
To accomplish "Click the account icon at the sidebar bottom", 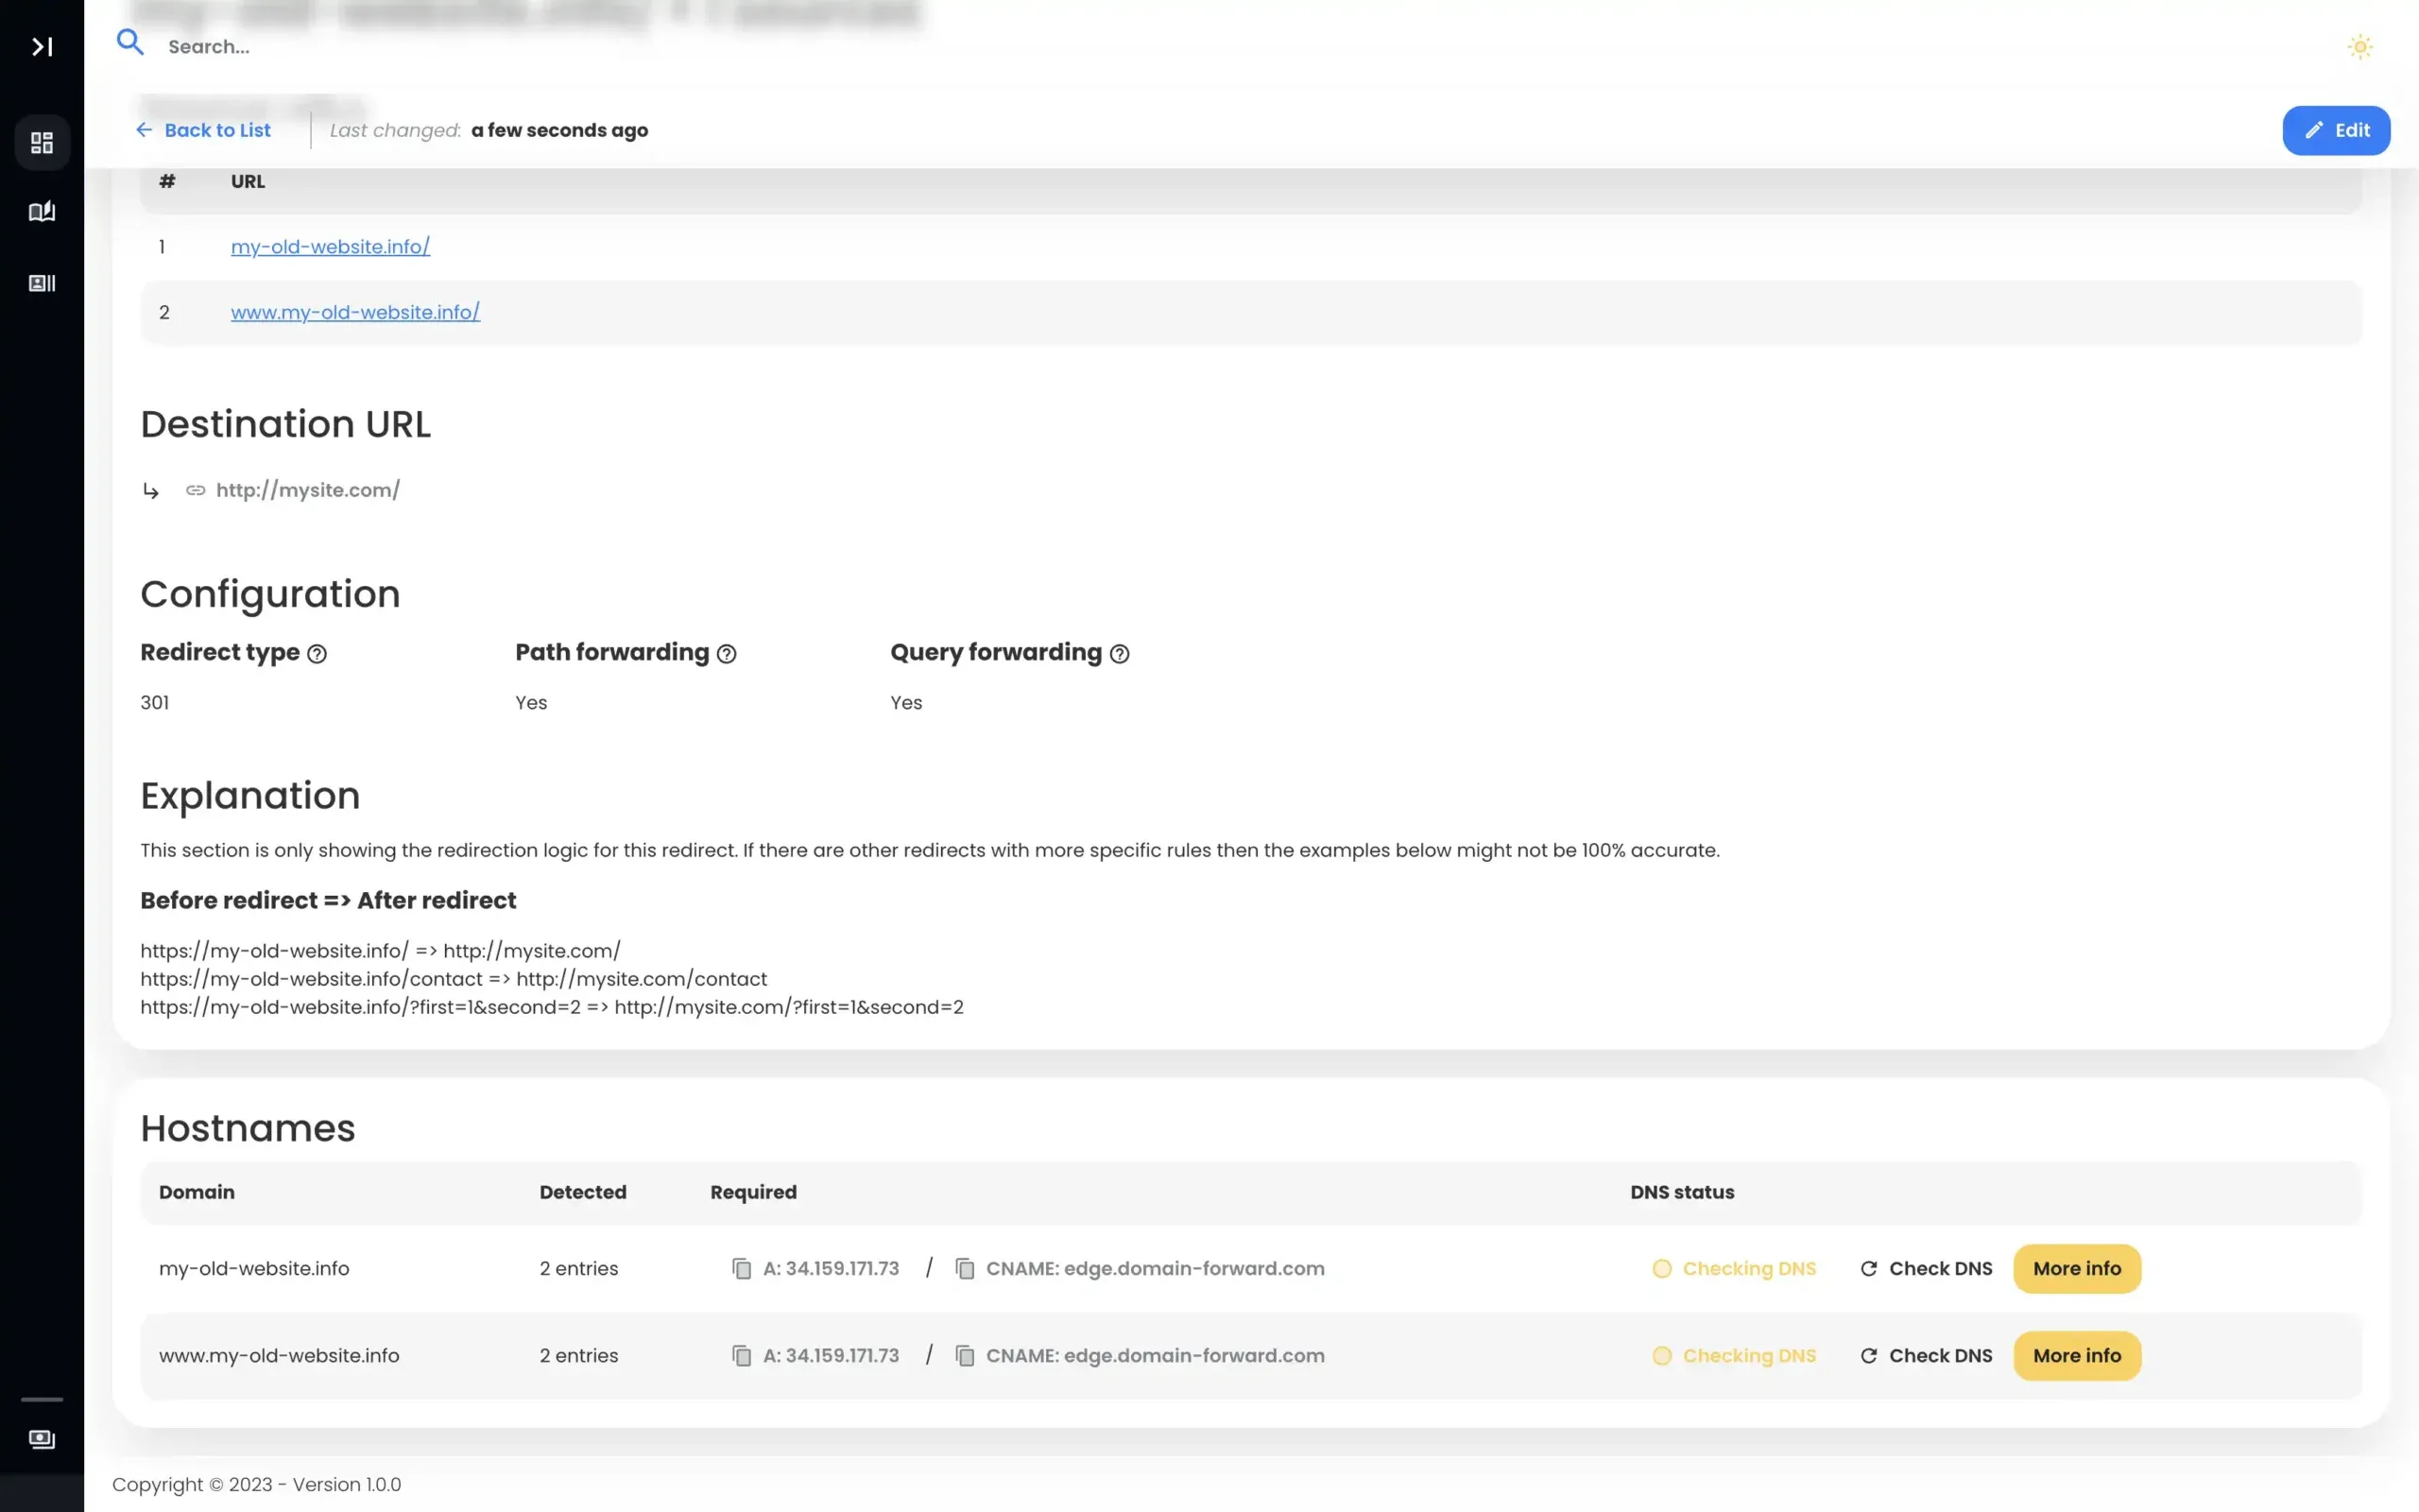I will [42, 1439].
